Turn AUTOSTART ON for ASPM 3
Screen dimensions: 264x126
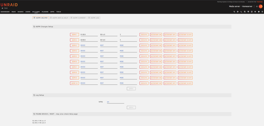(156, 46)
